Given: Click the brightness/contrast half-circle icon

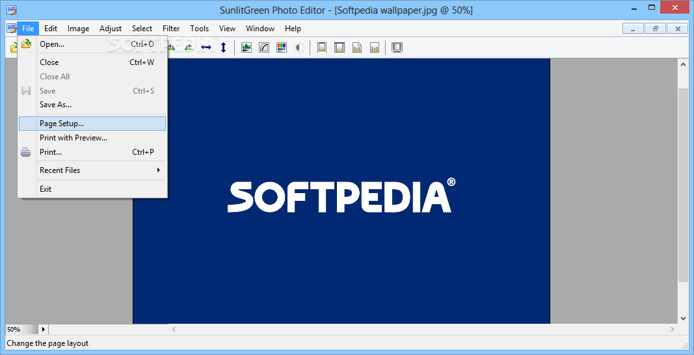Looking at the screenshot, I should 300,47.
